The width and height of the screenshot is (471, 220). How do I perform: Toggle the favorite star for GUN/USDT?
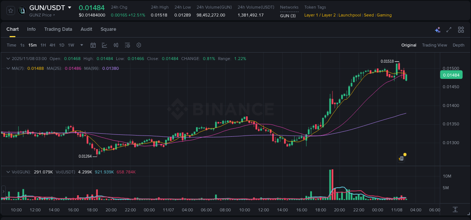(x=10, y=11)
